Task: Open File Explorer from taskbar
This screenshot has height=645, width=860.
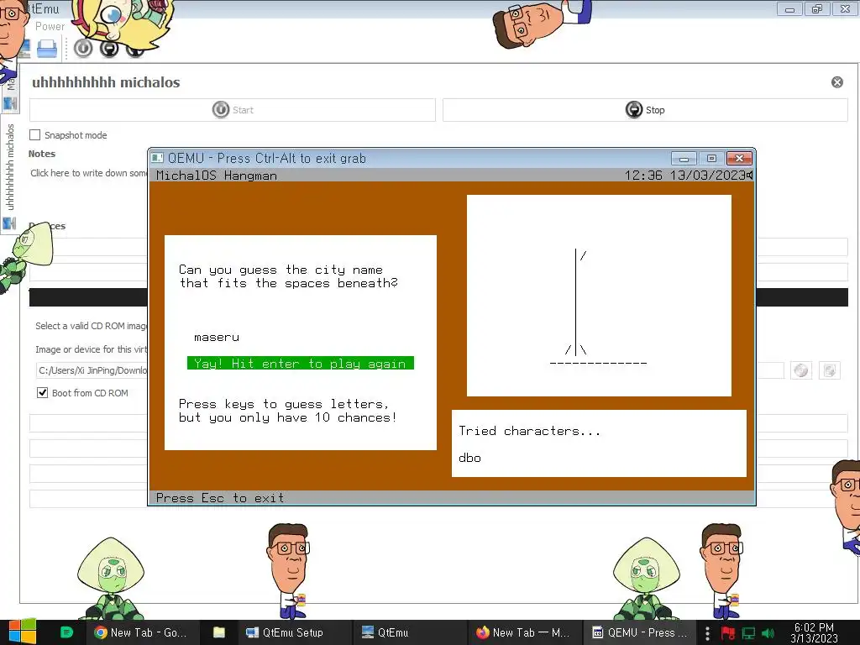Action: tap(219, 632)
